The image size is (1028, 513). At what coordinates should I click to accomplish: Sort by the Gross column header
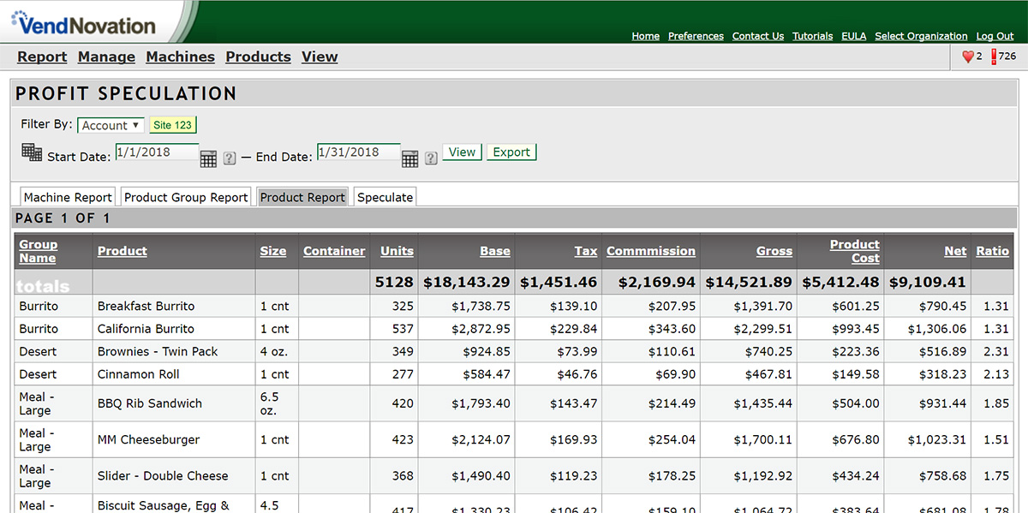coord(774,251)
